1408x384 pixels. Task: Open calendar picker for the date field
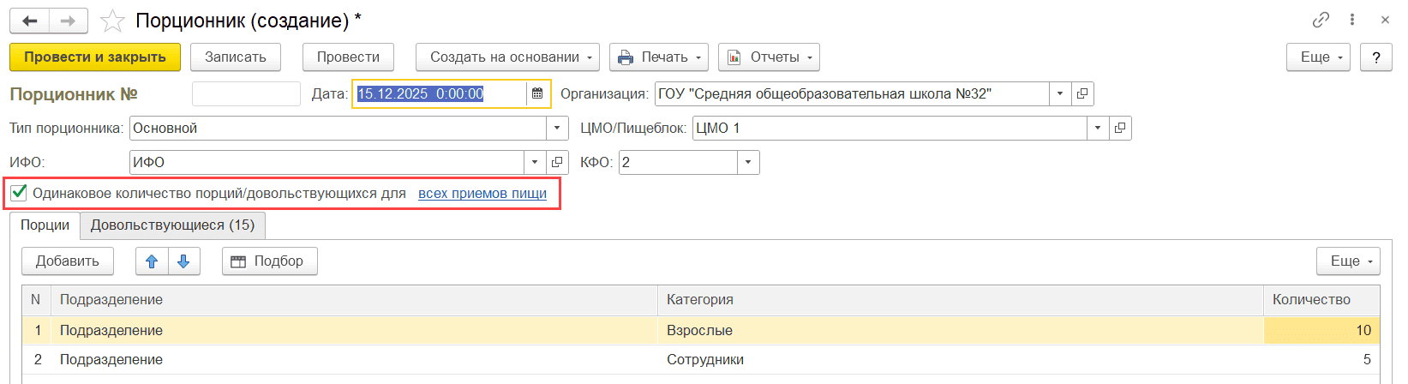537,93
